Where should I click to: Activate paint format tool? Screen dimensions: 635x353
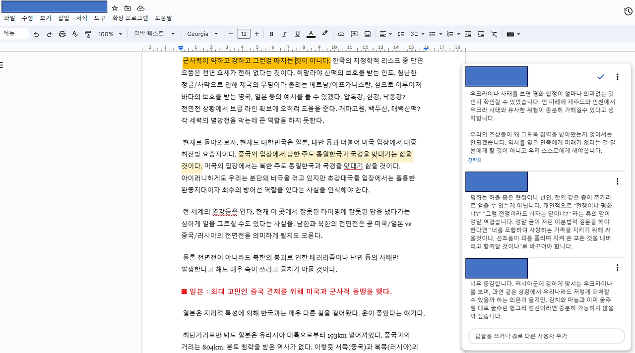coord(88,34)
